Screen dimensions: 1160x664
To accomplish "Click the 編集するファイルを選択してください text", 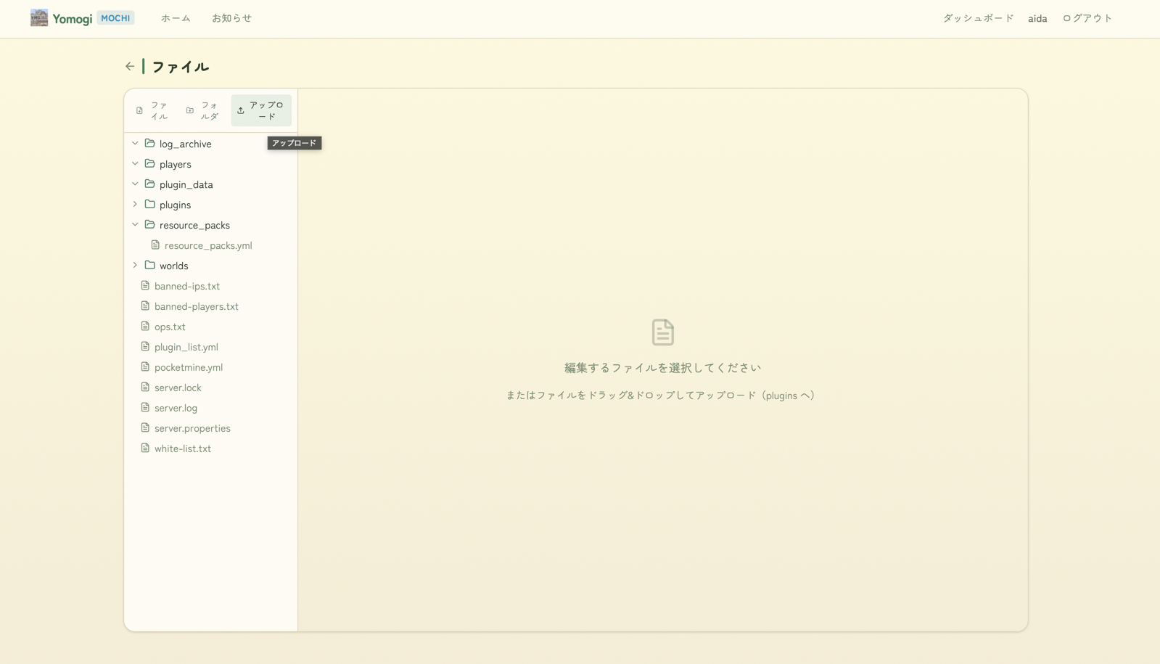I will 663,368.
